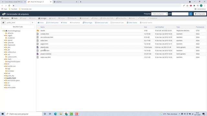Expand the .softaculous tree folder
207x116 pixels.
click(5, 52)
